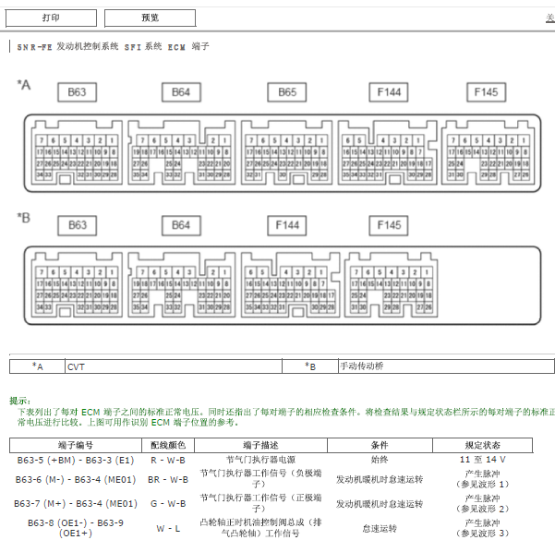
Task: Click the '*A' marker beside the upper connector diagram
Action: 24,85
